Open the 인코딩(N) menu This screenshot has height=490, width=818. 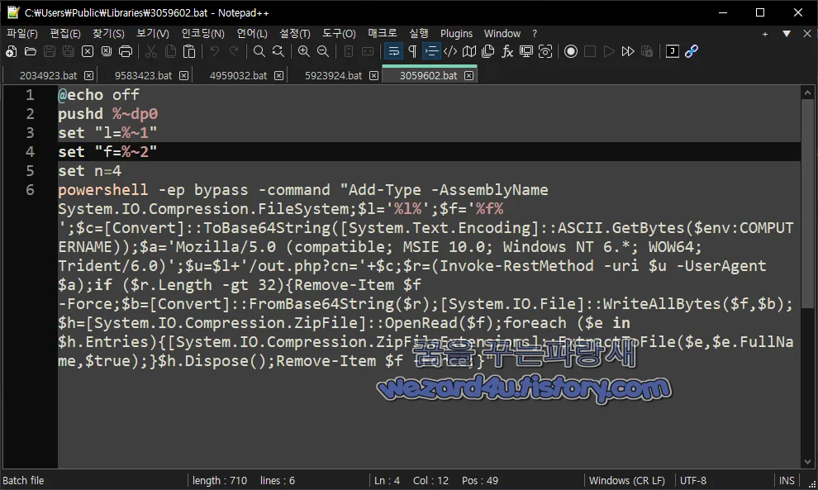pos(203,33)
